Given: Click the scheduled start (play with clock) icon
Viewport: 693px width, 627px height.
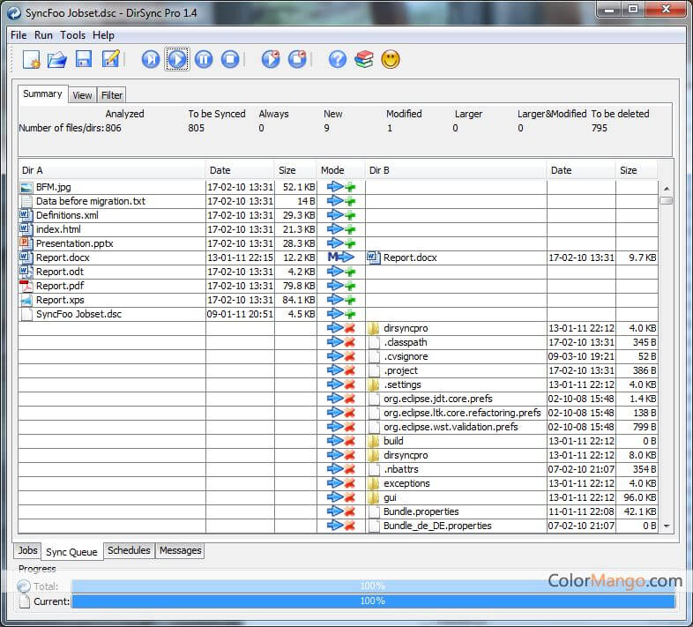Looking at the screenshot, I should 271,59.
